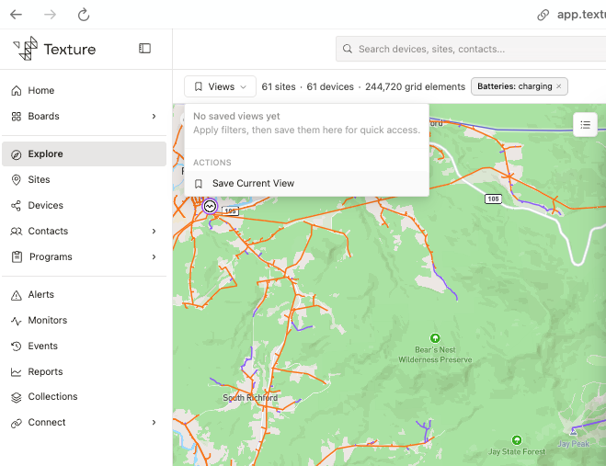Open Collections
The width and height of the screenshot is (606, 466).
(85, 397)
